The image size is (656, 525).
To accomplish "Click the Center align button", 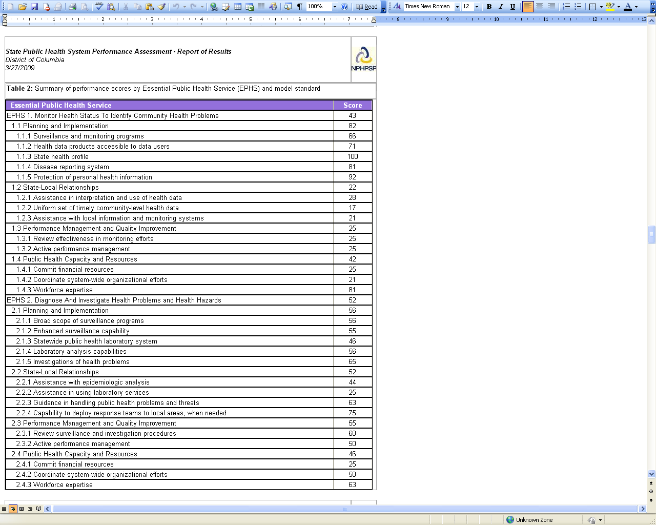I will pyautogui.click(x=540, y=7).
